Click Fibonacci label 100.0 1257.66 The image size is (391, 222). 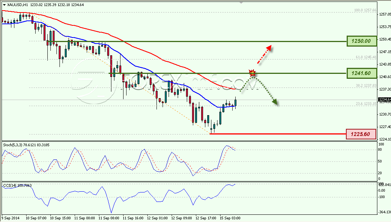(x=365, y=10)
